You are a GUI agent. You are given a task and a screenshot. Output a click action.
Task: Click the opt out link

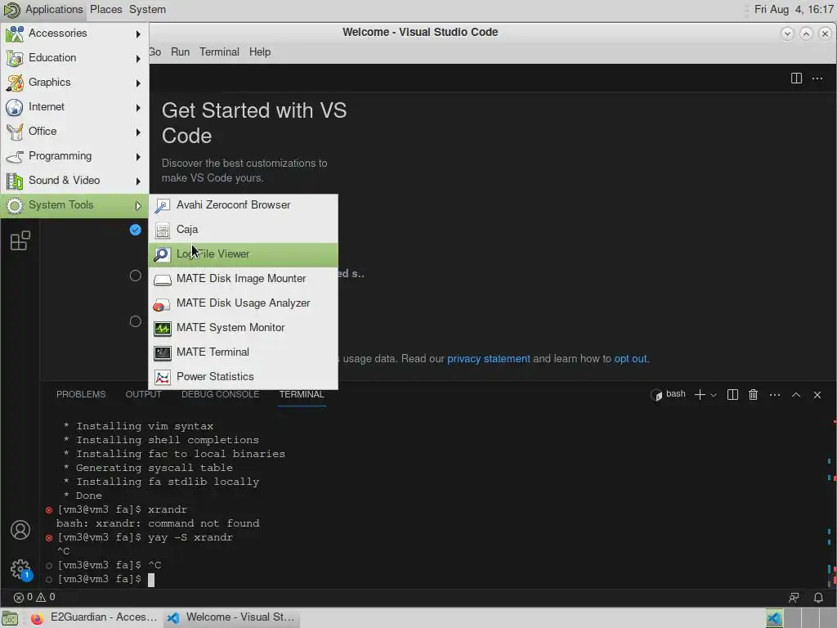click(630, 359)
